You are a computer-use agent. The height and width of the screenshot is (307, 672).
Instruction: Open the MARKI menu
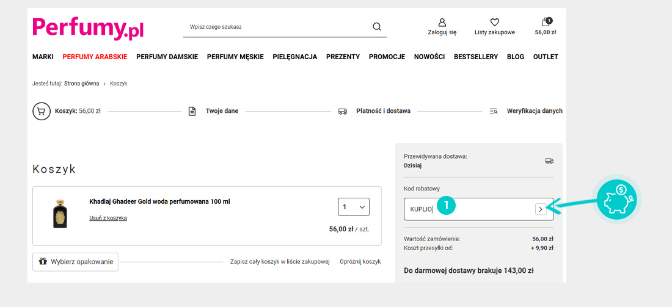click(43, 57)
